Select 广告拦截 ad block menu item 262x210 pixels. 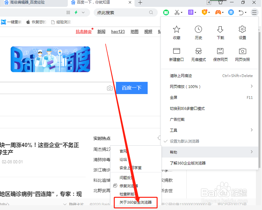pos(210,119)
